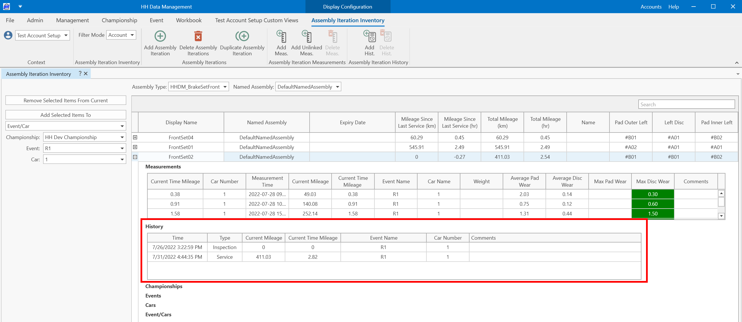Click the Duplicate Assembly Iteration icon
742x322 pixels.
click(242, 36)
